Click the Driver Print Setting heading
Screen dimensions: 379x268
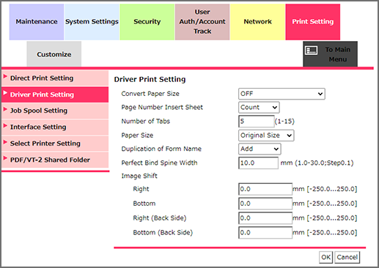pyautogui.click(x=150, y=80)
